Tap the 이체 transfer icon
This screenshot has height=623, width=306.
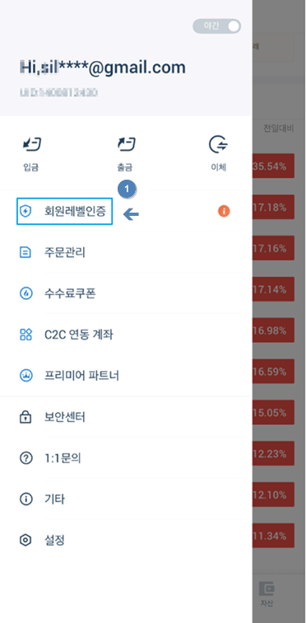click(x=219, y=145)
